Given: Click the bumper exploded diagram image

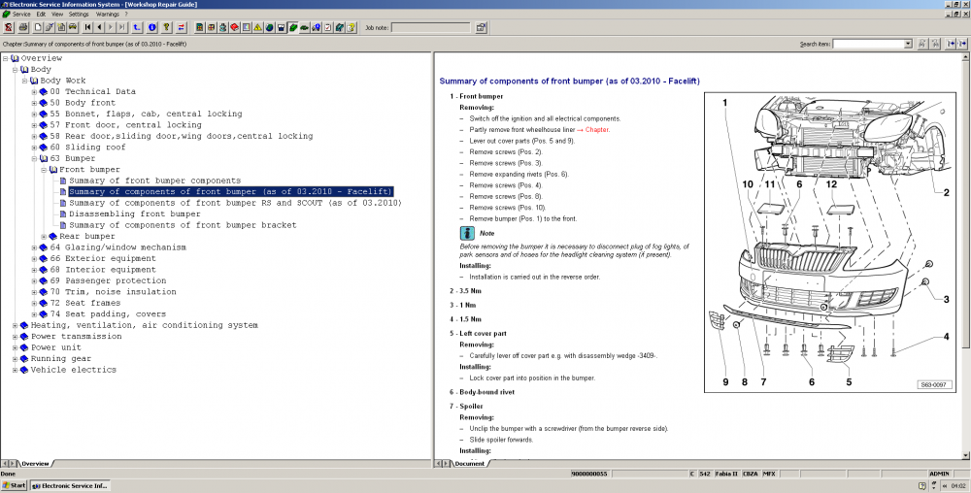Looking at the screenshot, I should pos(830,243).
